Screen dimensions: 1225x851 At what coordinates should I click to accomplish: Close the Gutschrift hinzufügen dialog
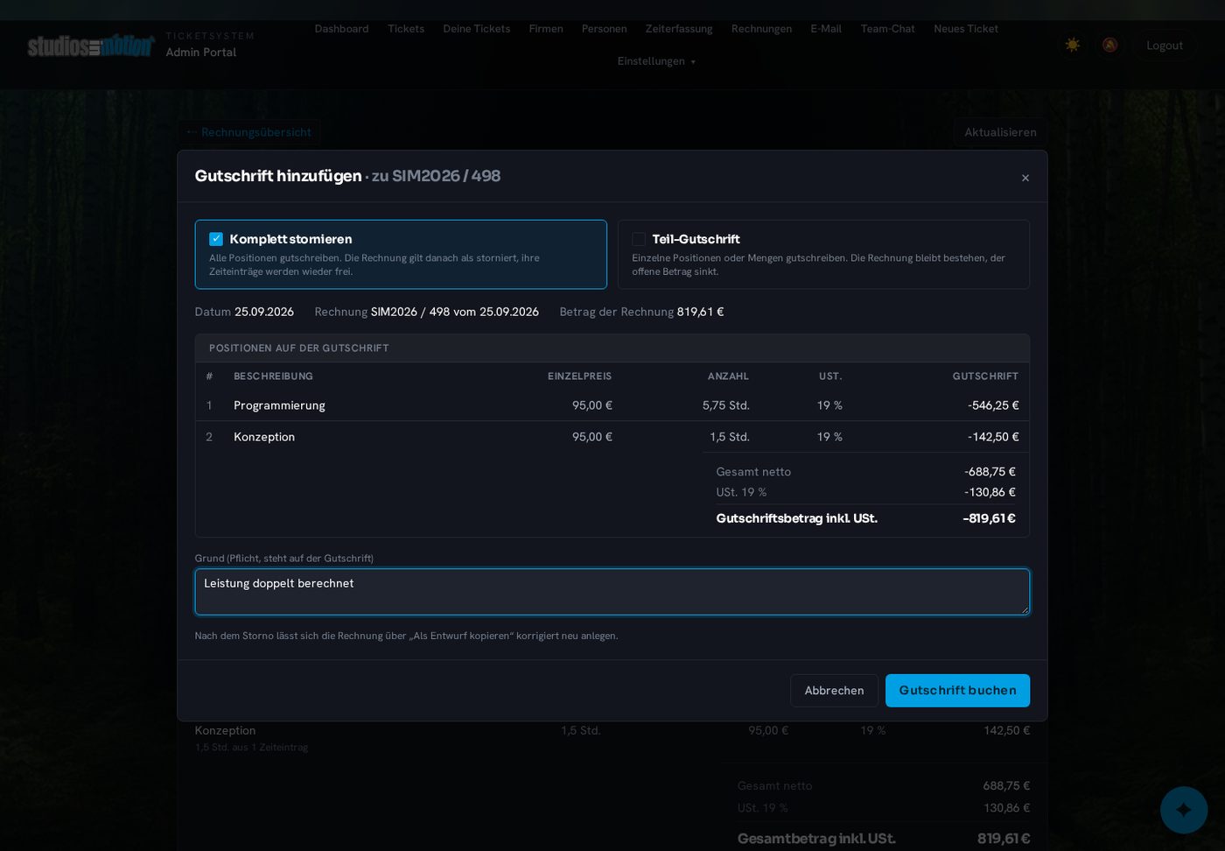click(1025, 178)
